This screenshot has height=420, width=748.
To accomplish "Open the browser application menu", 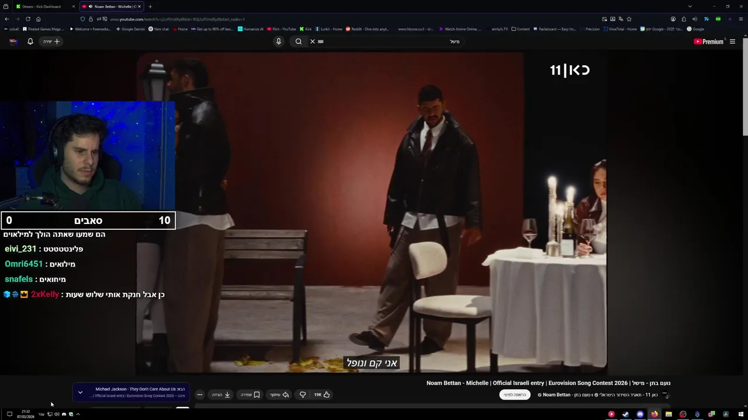I will [741, 19].
